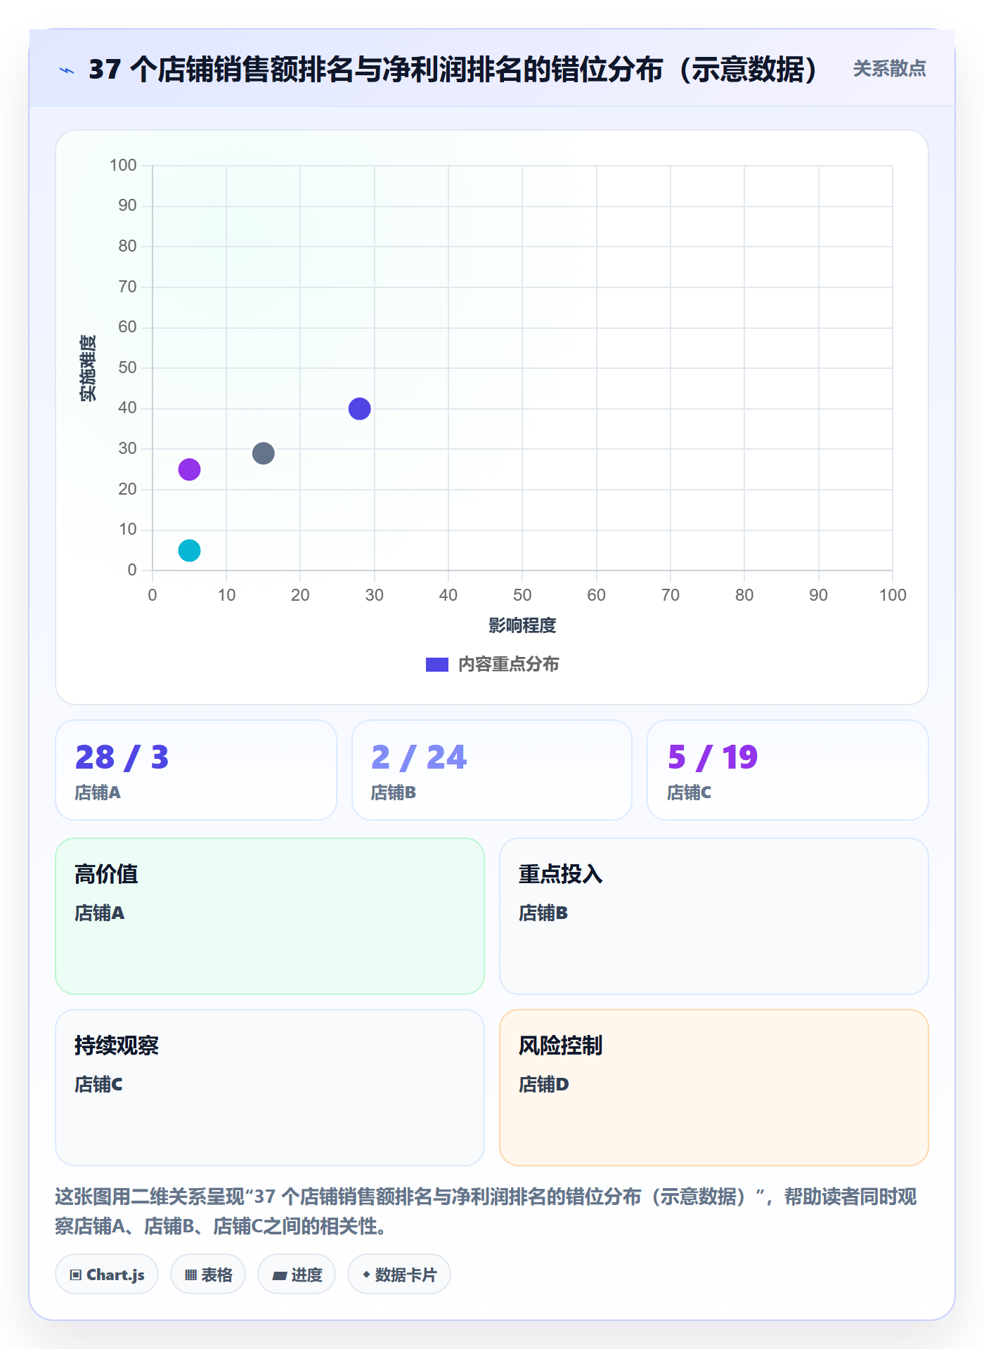Image resolution: width=984 pixels, height=1349 pixels.
Task: Click the 内容重点分布 legend label
Action: [x=508, y=665]
